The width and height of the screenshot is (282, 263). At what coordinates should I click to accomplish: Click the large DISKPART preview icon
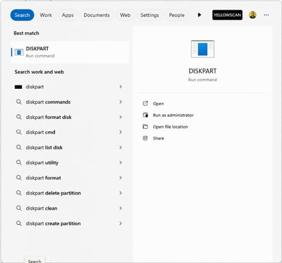click(203, 49)
